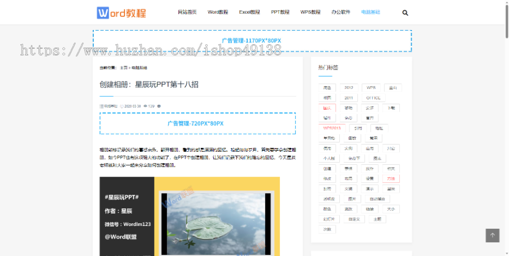Click the 移动 tag
This screenshot has width=509, height=256.
(x=348, y=108)
